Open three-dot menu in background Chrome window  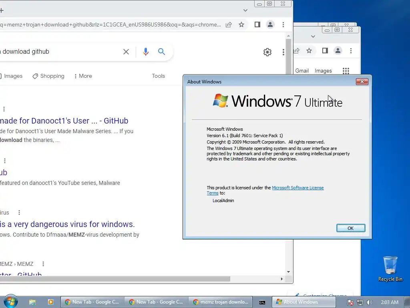(351, 51)
